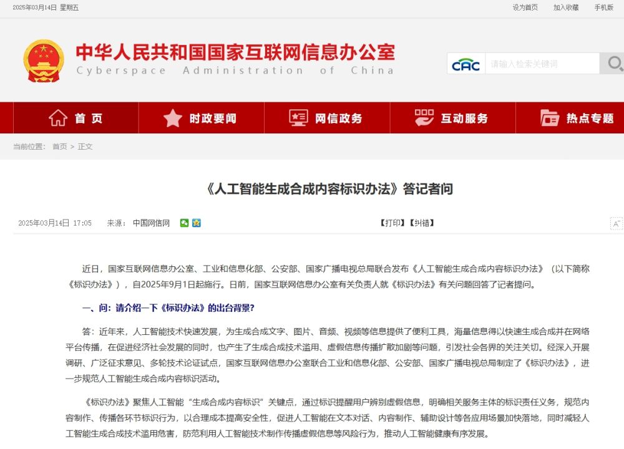Click the 打印 print button
Screen dimensions: 624x449
pos(392,223)
